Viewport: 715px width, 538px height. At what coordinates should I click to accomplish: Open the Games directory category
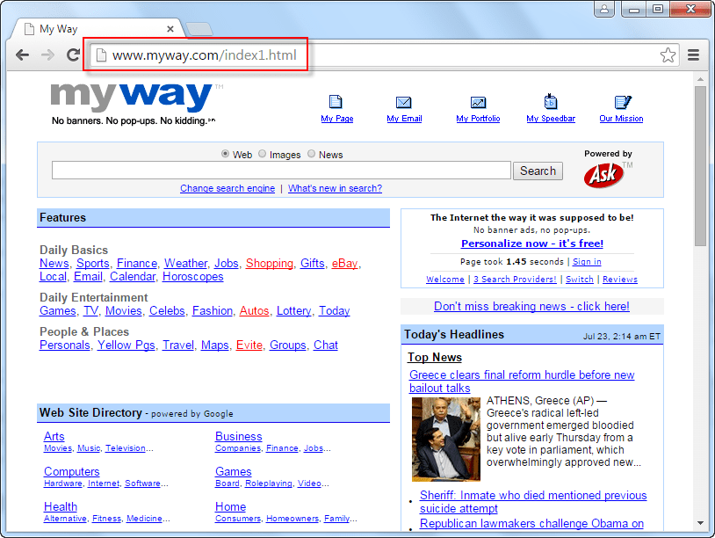coord(234,471)
